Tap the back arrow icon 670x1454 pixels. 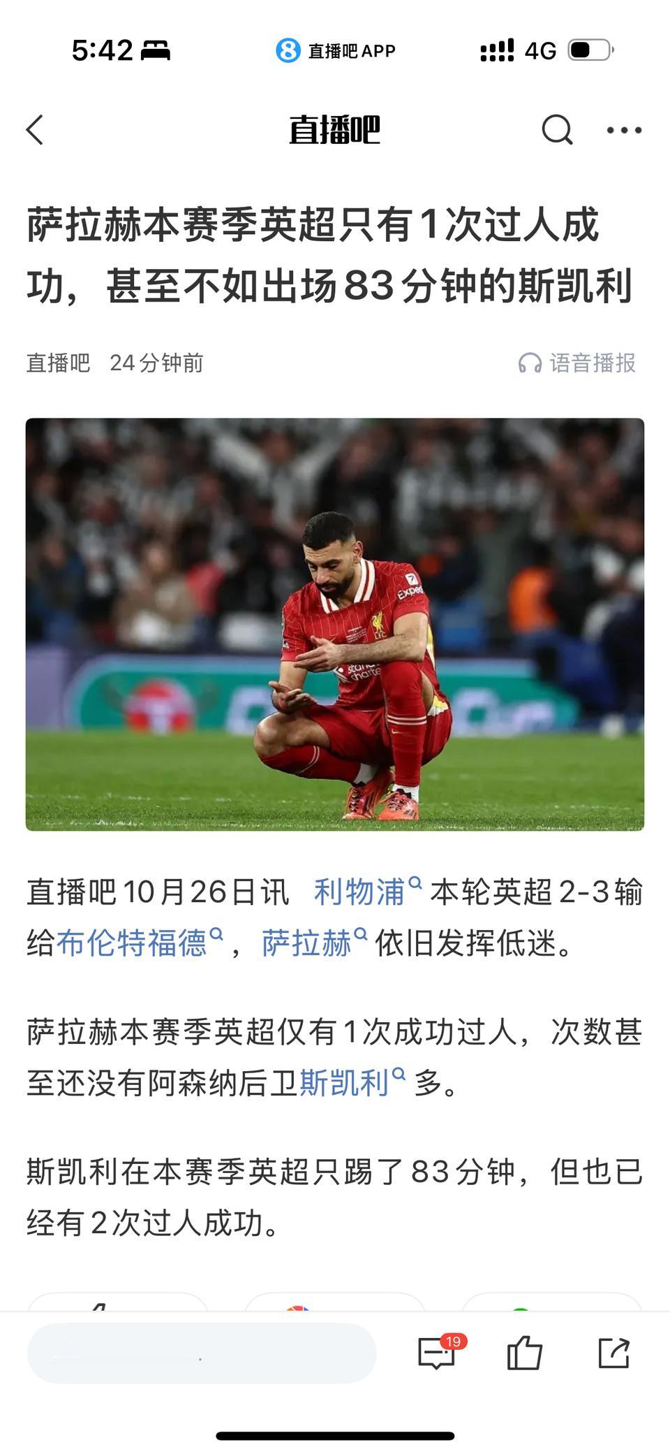pyautogui.click(x=35, y=130)
